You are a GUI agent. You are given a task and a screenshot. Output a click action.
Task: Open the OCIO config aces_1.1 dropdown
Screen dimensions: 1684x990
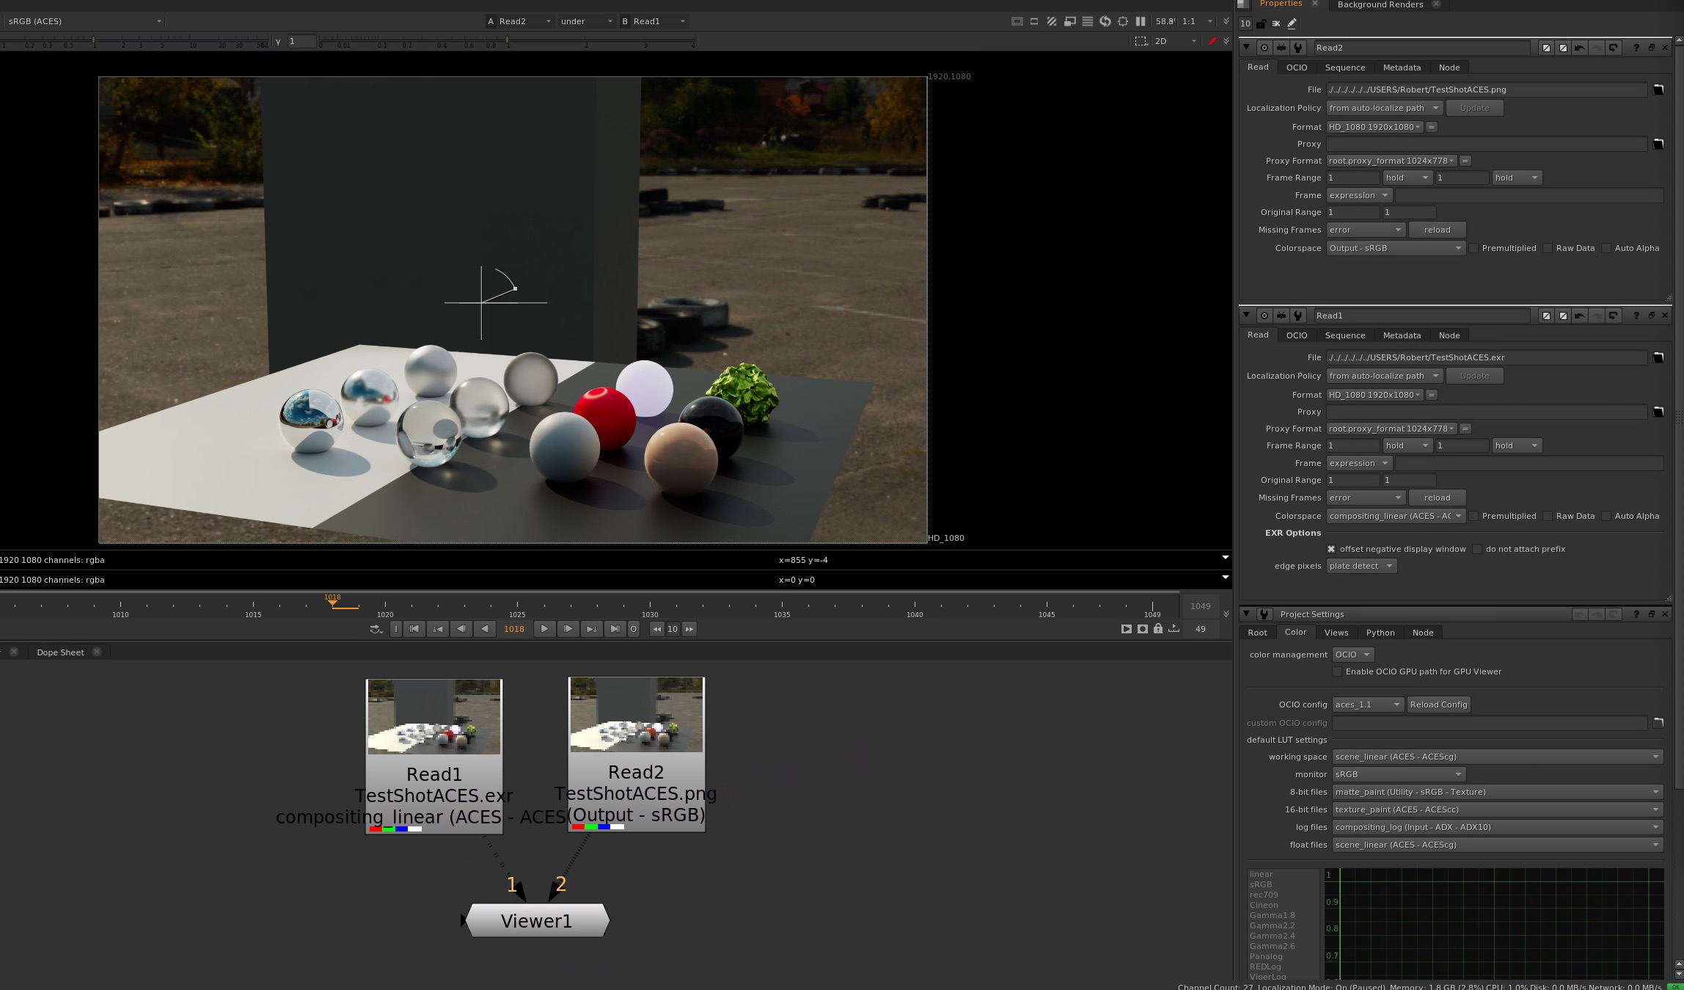tap(1368, 705)
